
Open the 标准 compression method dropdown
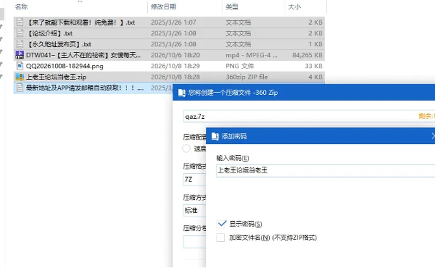(194, 211)
